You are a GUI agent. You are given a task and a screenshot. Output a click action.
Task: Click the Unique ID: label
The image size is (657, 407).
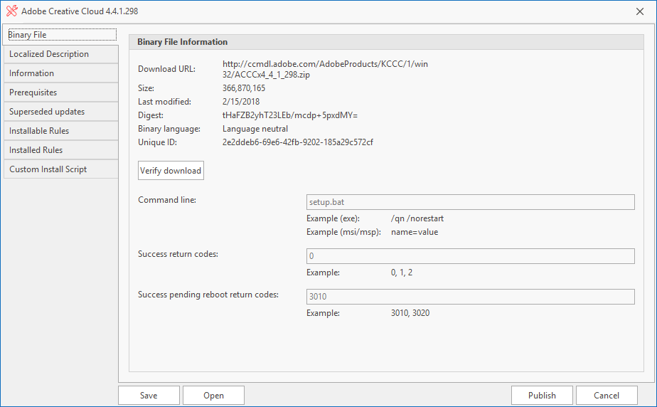pyautogui.click(x=158, y=142)
